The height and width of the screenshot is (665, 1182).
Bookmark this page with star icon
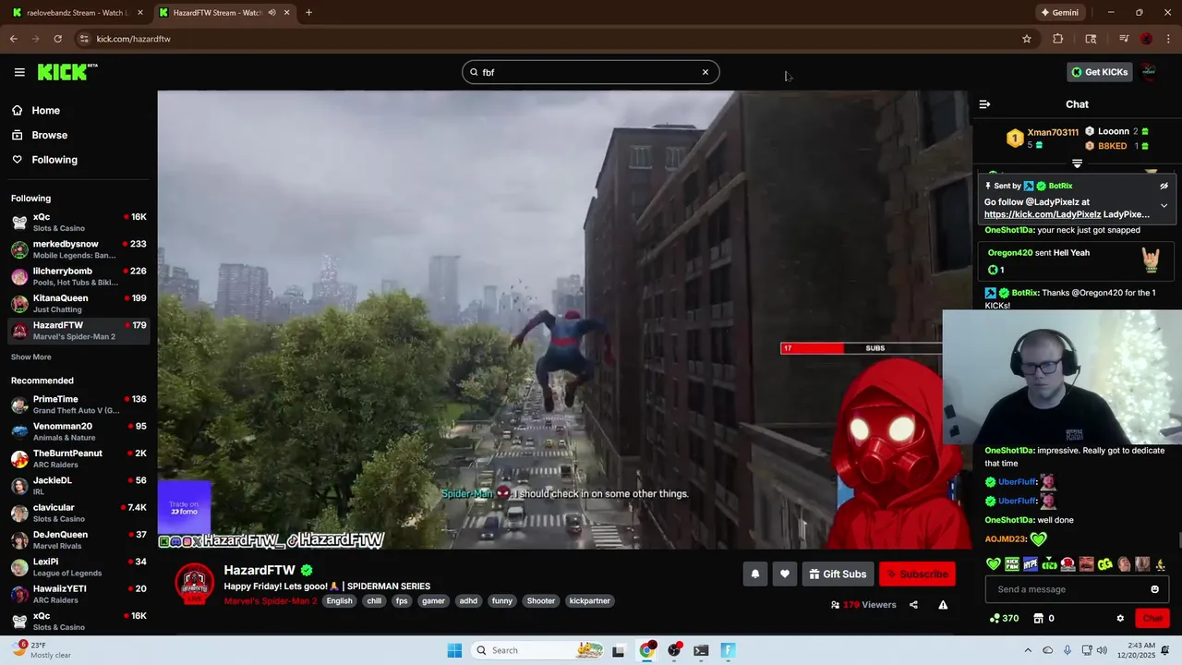coord(1026,39)
